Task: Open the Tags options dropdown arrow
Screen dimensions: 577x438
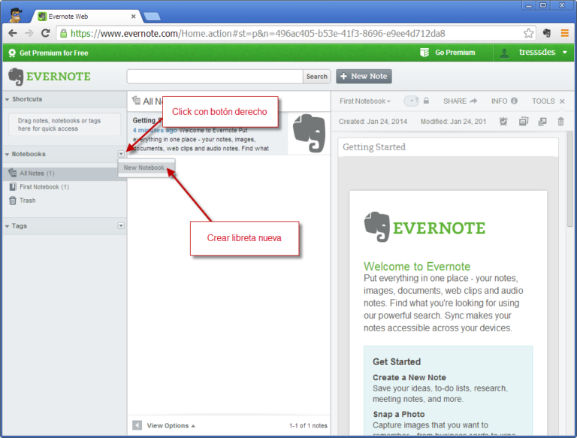Action: [x=121, y=225]
